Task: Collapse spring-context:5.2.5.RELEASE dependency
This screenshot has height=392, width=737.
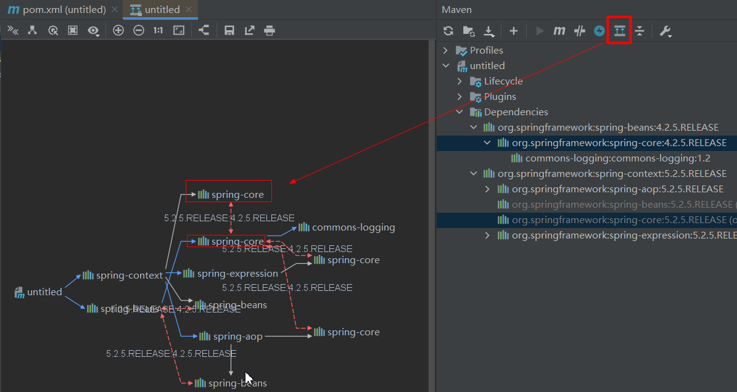Action: pos(473,174)
